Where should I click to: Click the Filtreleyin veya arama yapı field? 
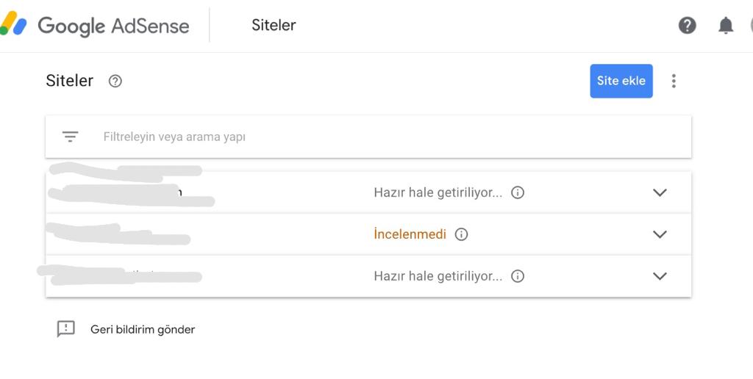click(368, 137)
